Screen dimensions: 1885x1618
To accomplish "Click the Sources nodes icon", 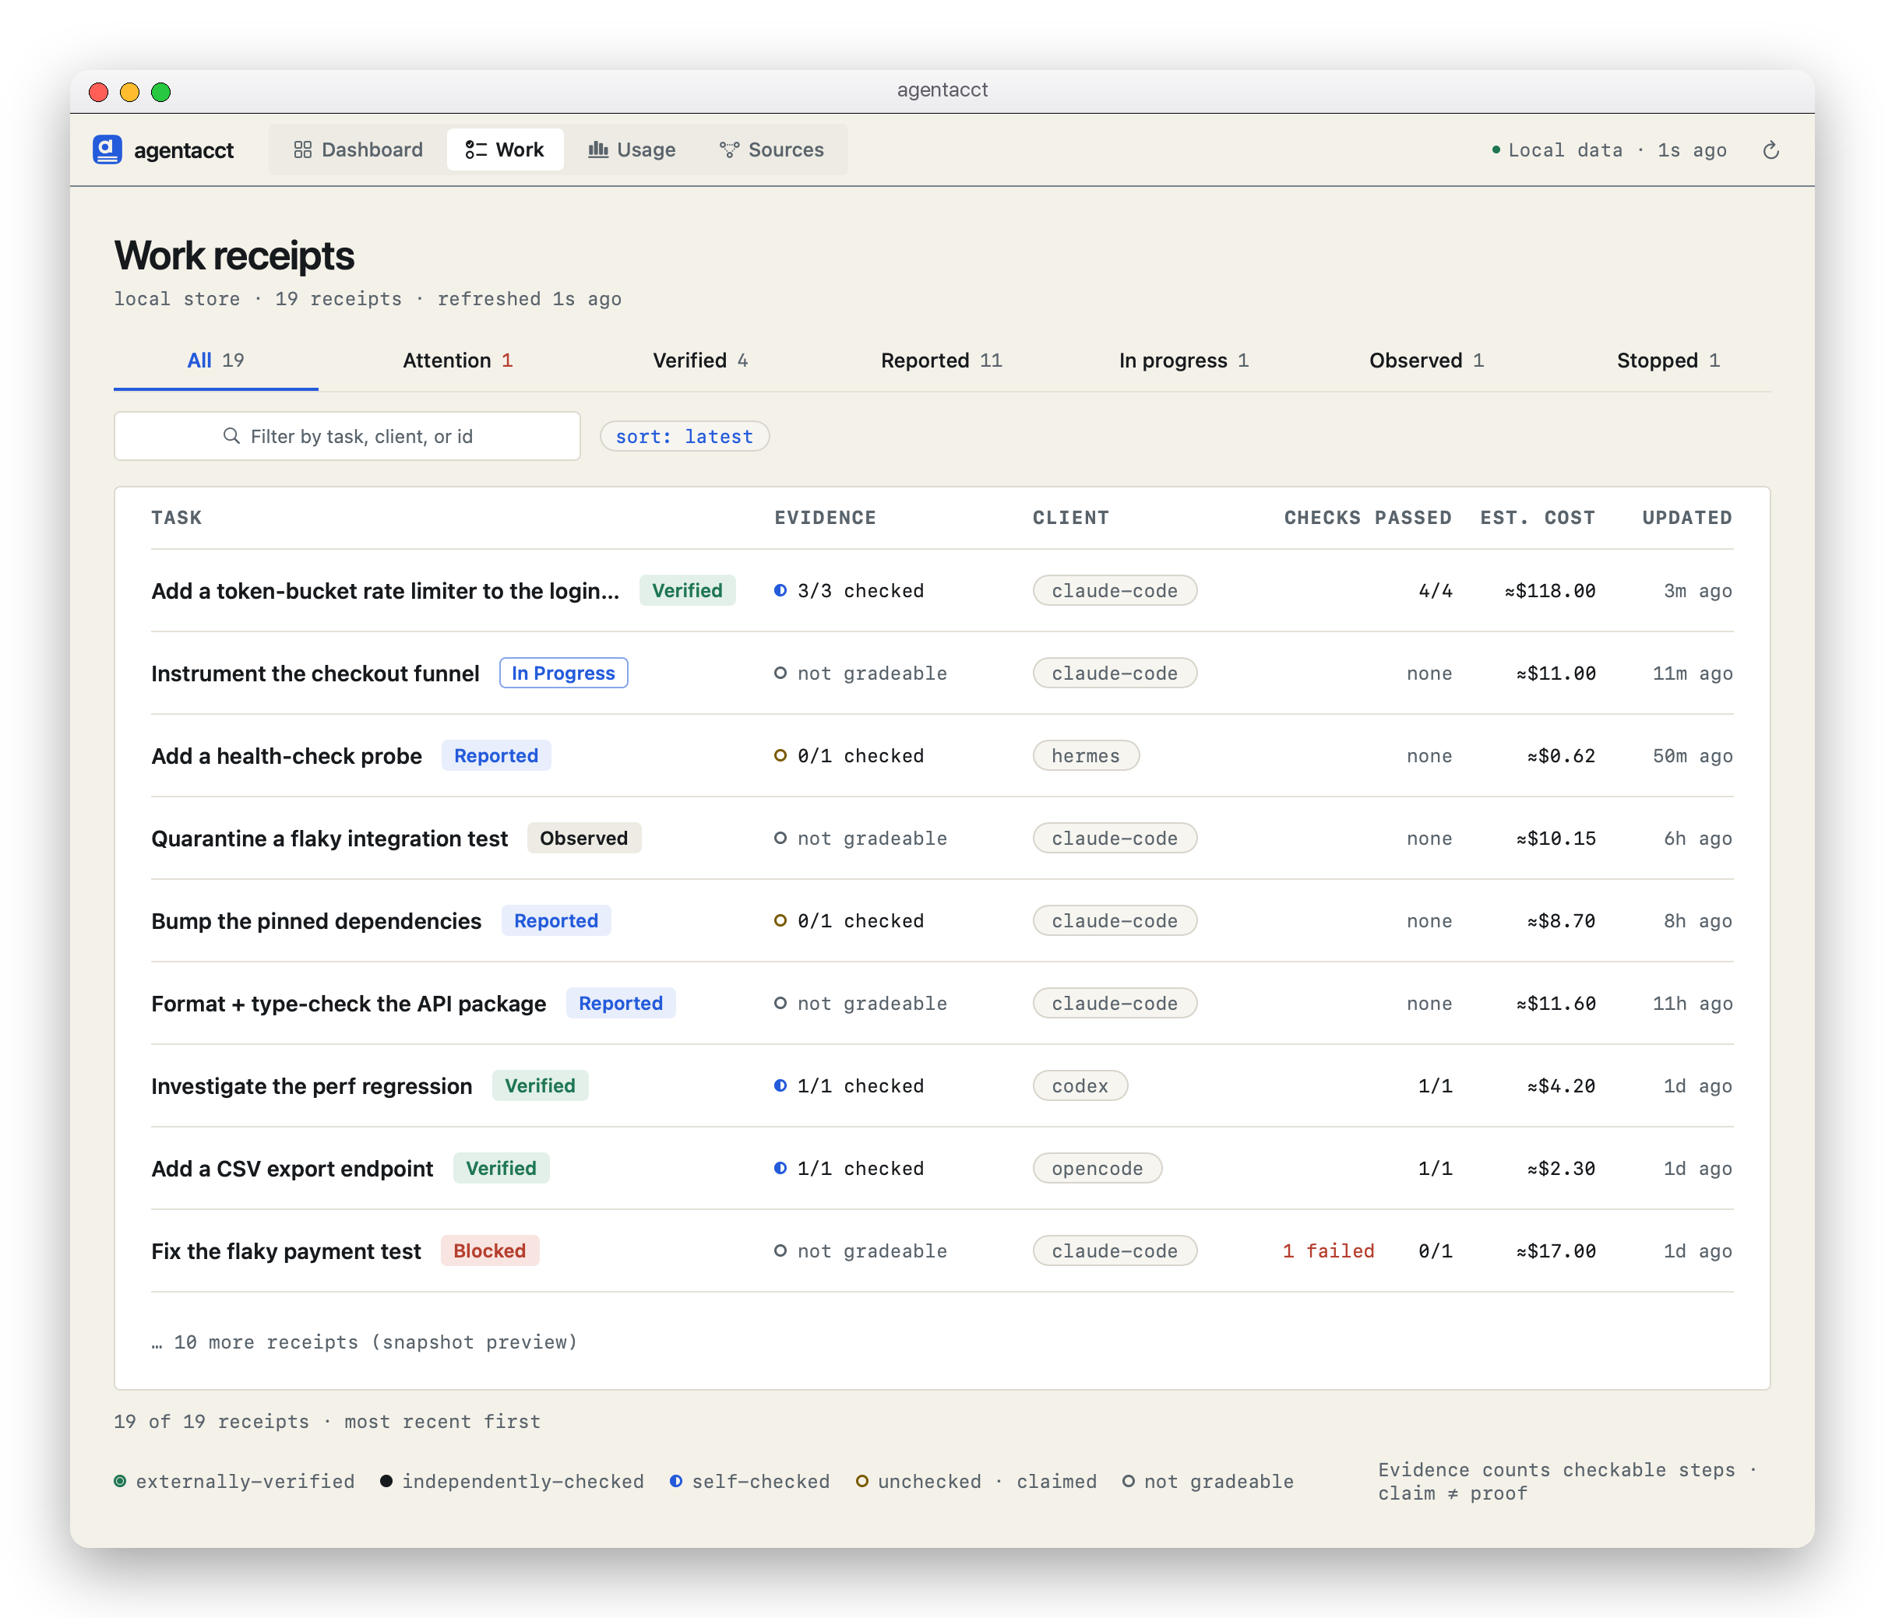I will (x=729, y=150).
